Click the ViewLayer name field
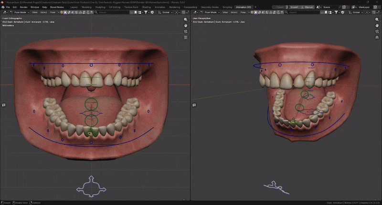Viewport: 382px width, 205px height. tap(364, 7)
